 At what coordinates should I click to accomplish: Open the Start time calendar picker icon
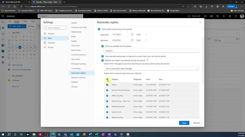[x=132, y=35]
